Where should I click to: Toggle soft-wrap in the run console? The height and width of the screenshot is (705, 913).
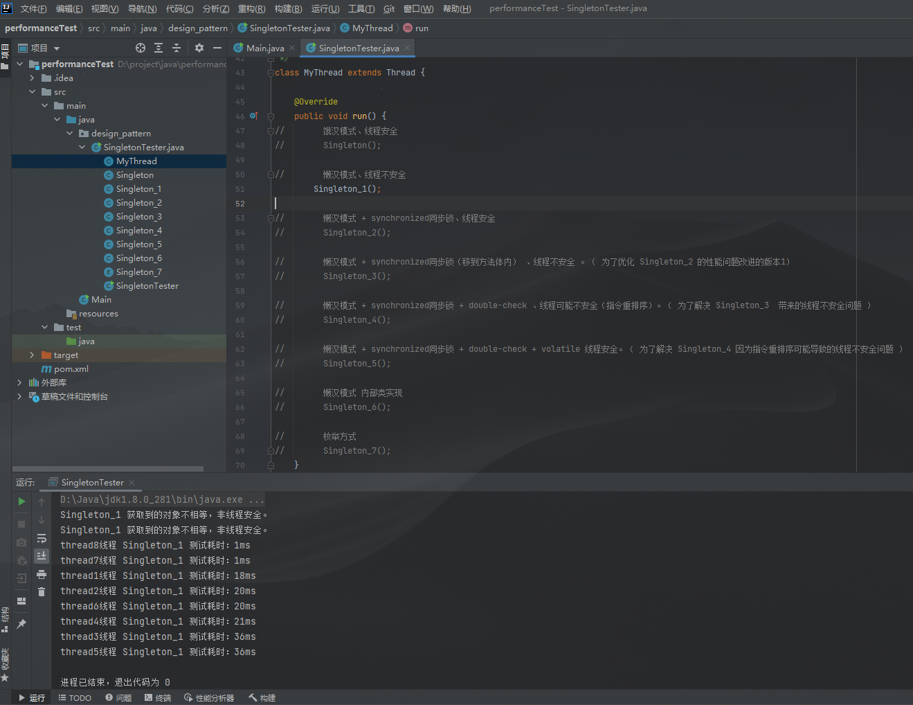42,538
